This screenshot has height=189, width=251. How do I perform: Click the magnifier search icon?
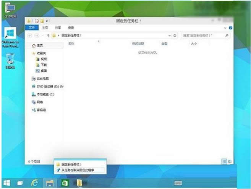click(x=227, y=36)
